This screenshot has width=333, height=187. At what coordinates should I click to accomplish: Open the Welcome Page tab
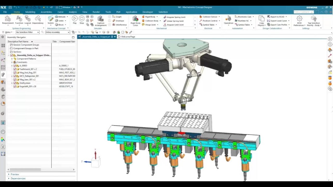[x=127, y=37]
